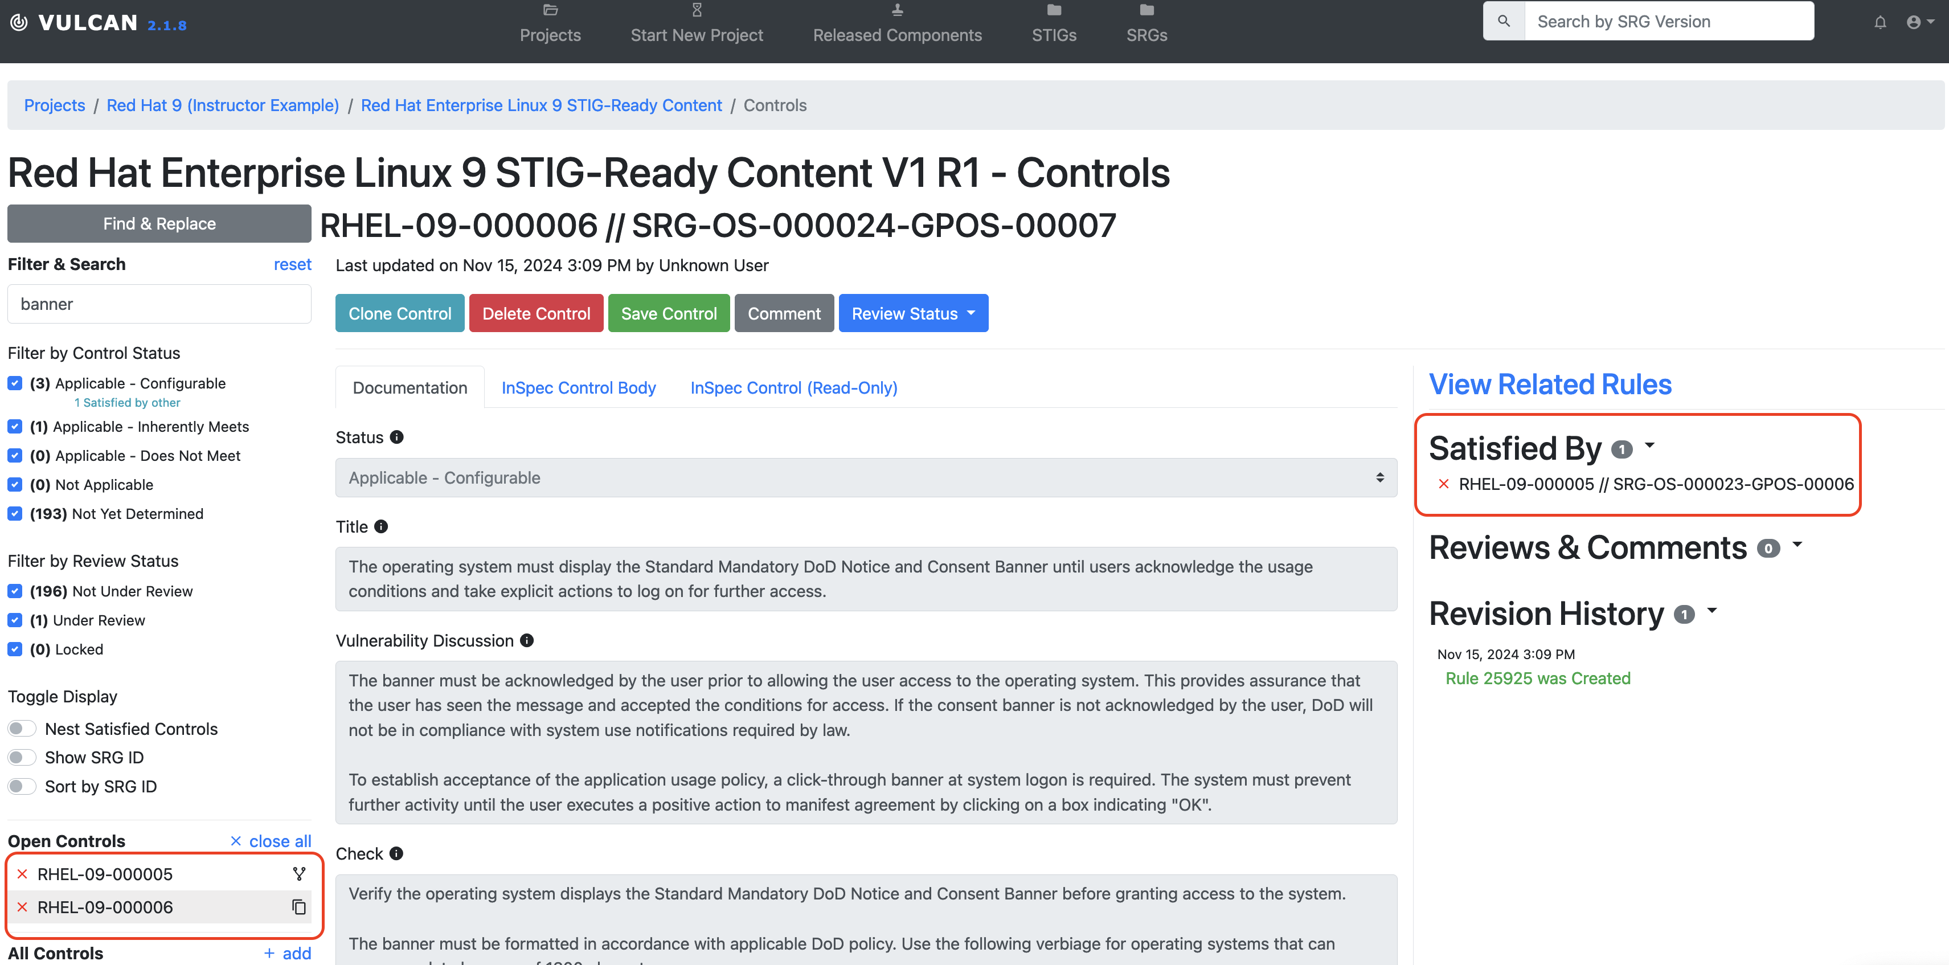1949x965 pixels.
Task: Toggle Show SRG ID switch
Action: (22, 757)
